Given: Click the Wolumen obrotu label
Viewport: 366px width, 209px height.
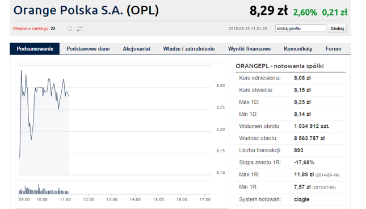Looking at the screenshot, I should pos(260,126).
